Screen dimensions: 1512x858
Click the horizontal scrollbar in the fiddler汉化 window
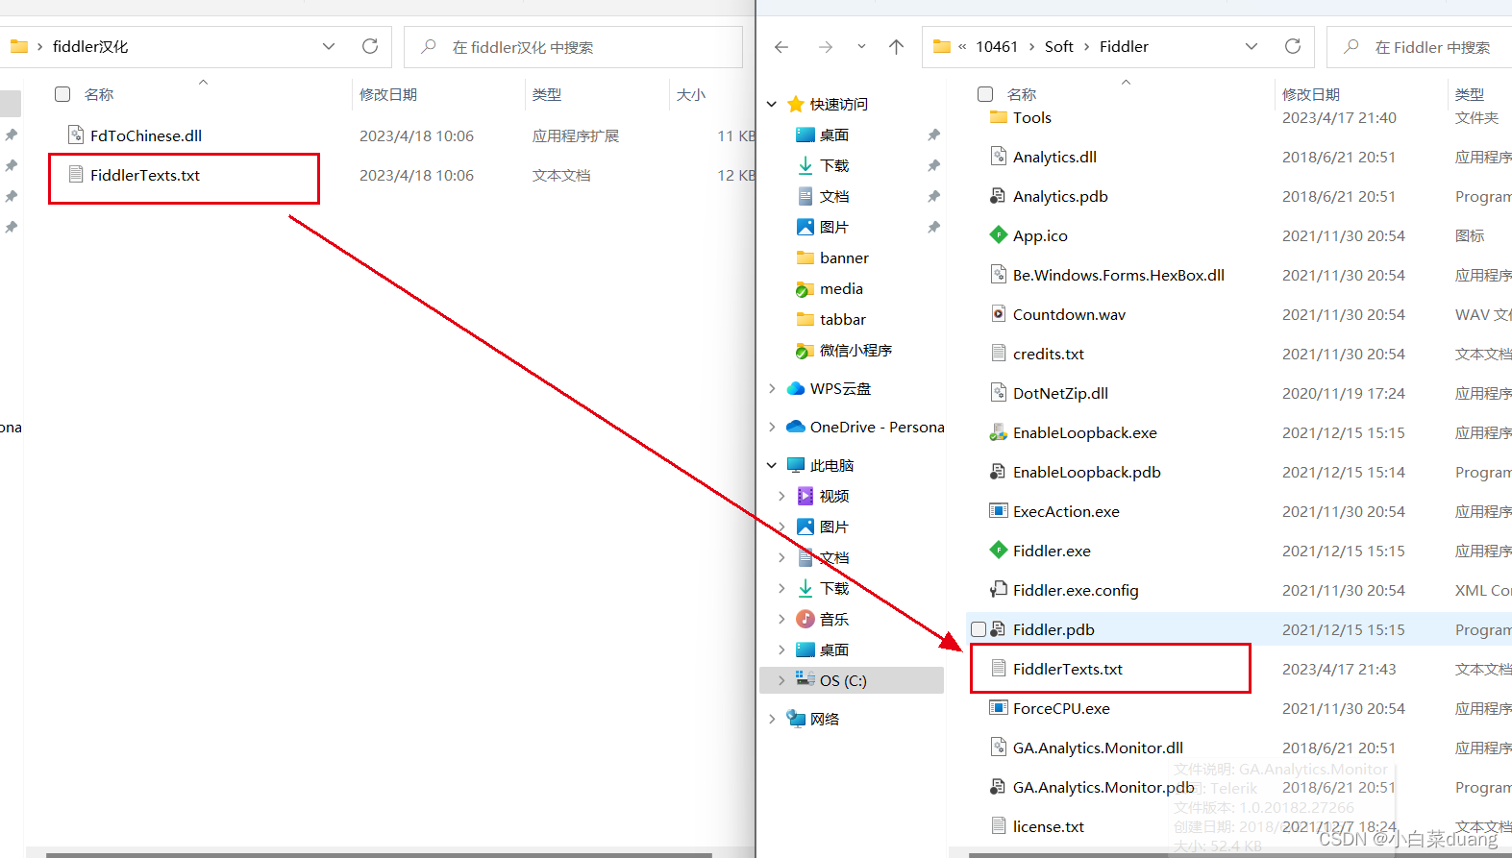(x=379, y=854)
